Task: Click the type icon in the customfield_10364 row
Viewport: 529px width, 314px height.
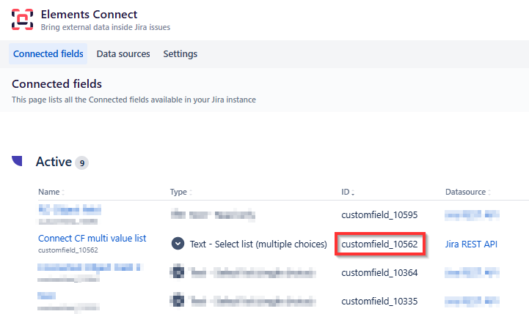Action: click(x=178, y=272)
